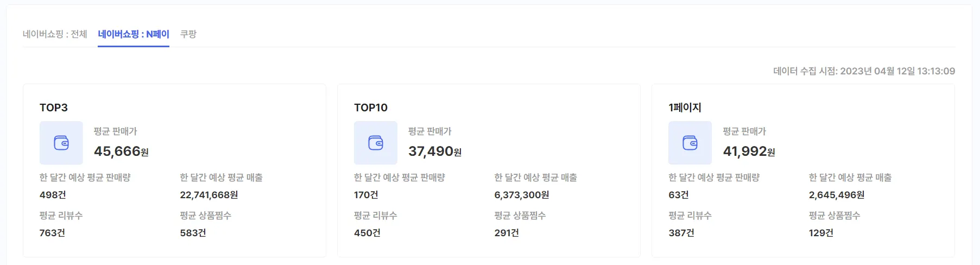Click the data collection timestamp text
Image resolution: width=980 pixels, height=265 pixels.
[864, 71]
